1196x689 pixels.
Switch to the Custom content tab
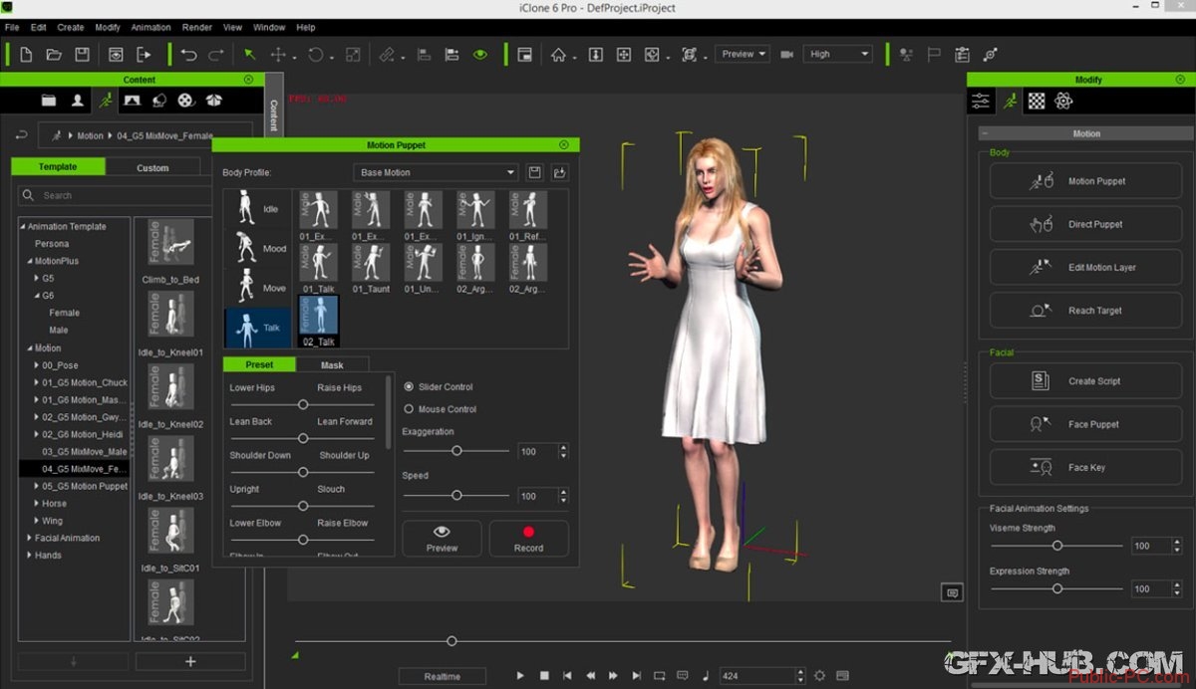152,167
